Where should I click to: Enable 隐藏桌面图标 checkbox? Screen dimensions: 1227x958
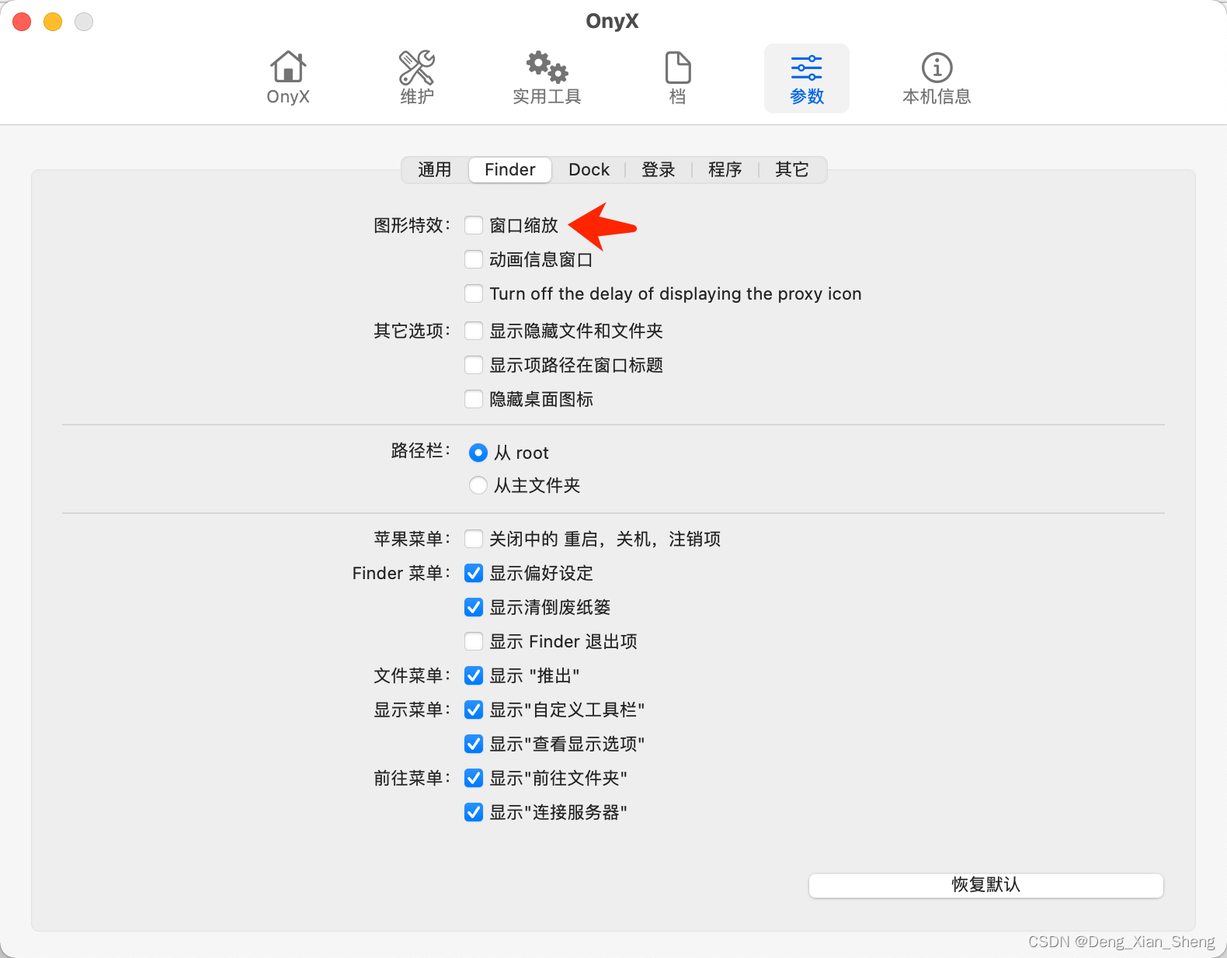coord(474,399)
